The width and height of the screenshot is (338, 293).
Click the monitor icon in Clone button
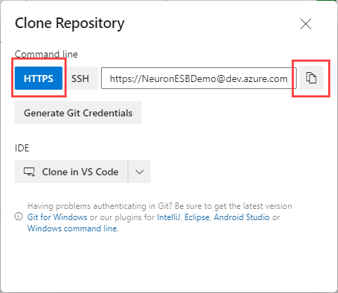tap(29, 172)
